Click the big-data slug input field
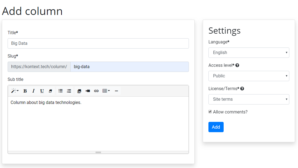This screenshot has width=298, height=168. (x=130, y=67)
